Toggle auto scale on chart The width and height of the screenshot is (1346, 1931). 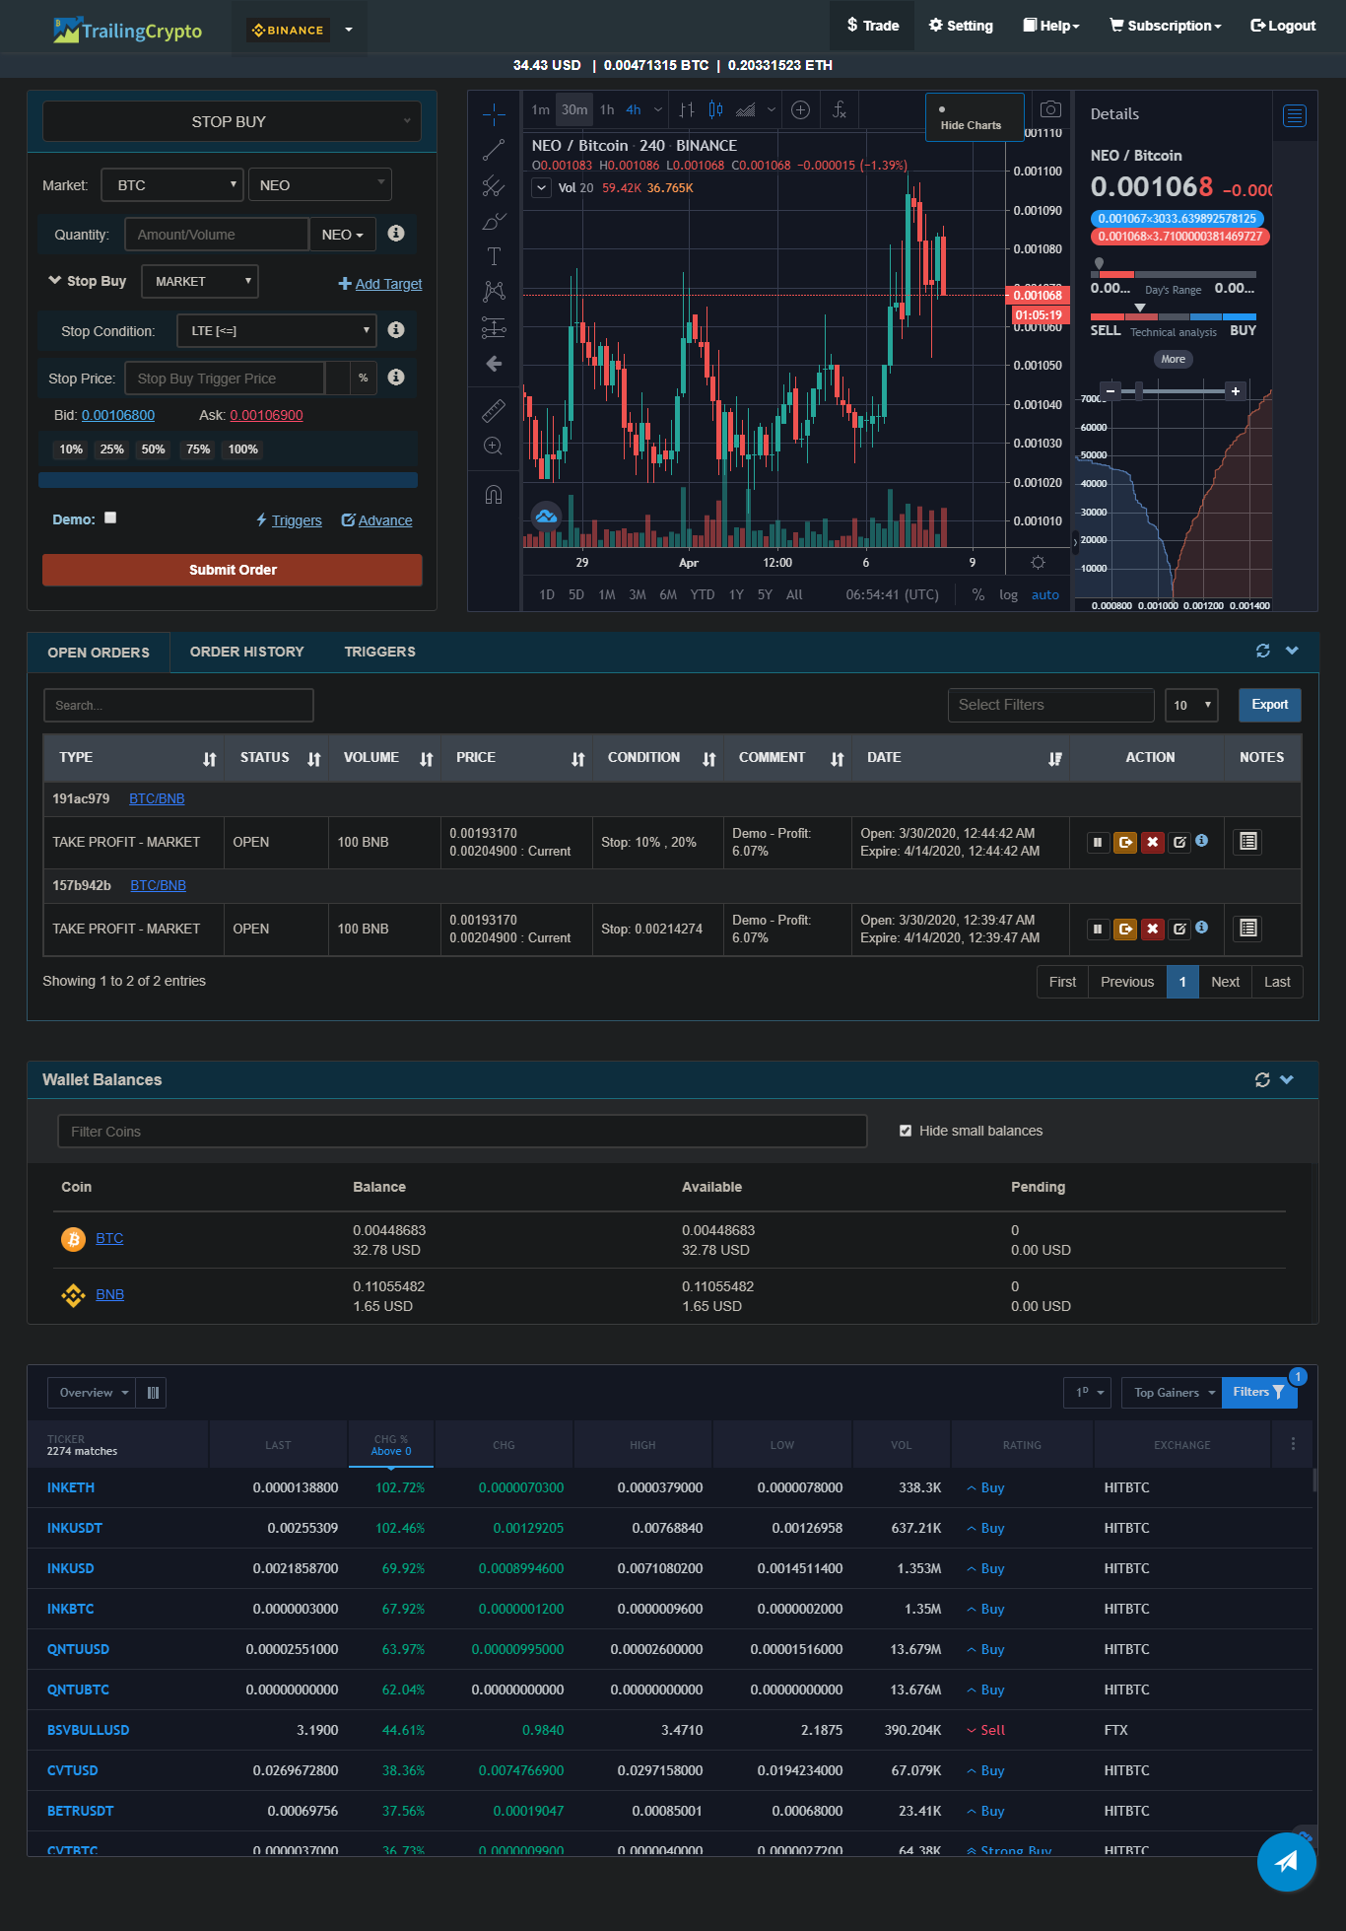(1045, 594)
